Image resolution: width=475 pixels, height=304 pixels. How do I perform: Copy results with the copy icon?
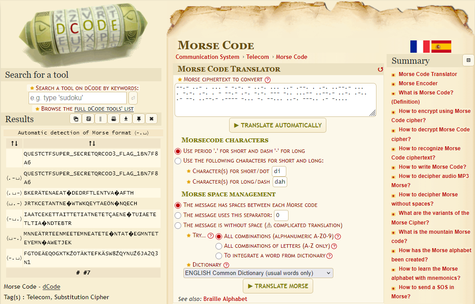pyautogui.click(x=76, y=119)
